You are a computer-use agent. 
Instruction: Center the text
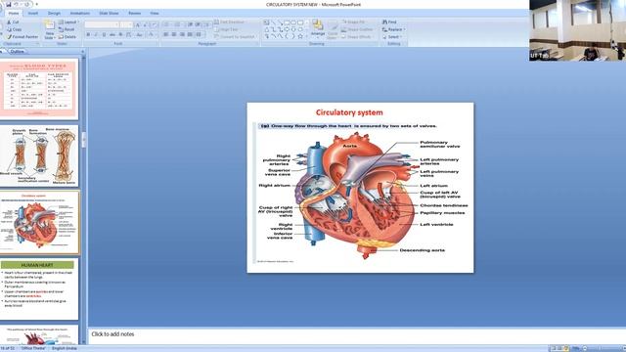click(174, 35)
